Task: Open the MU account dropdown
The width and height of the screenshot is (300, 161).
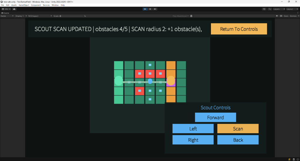Action: point(6,9)
